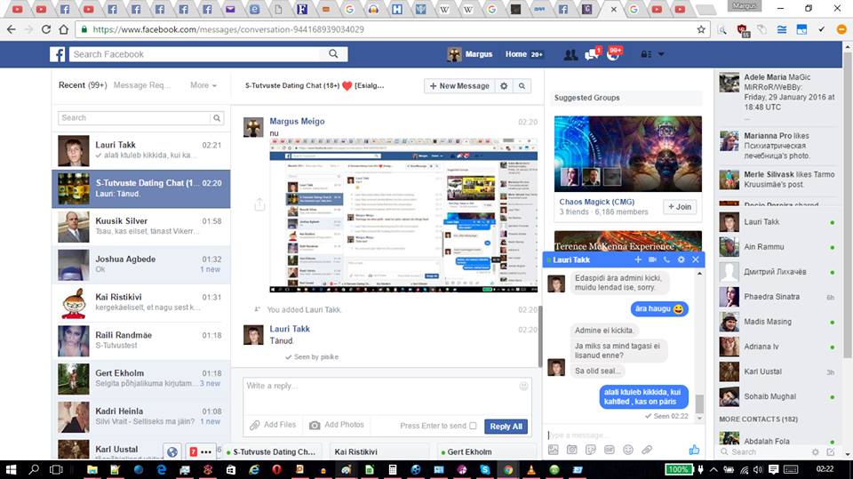Click Search Facebook input field

pyautogui.click(x=195, y=54)
